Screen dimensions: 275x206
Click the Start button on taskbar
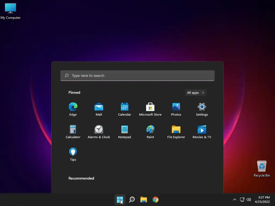(x=120, y=200)
